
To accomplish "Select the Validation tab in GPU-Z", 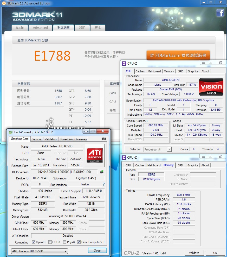I will click(50, 139).
